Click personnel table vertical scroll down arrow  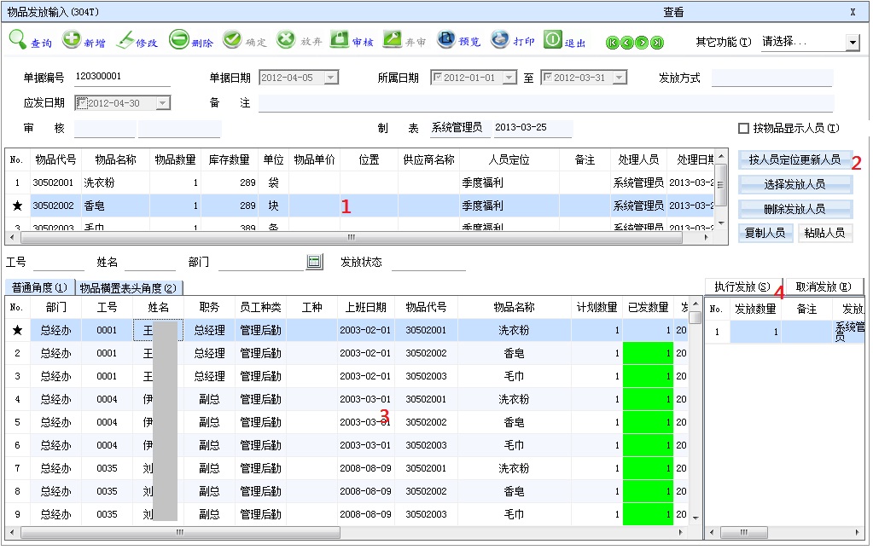[695, 518]
